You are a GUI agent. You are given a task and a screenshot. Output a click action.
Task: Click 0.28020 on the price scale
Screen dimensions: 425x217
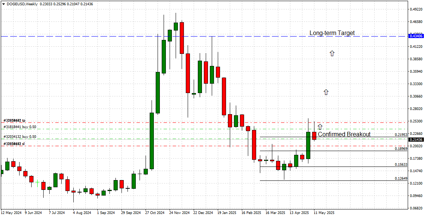coord(417,109)
